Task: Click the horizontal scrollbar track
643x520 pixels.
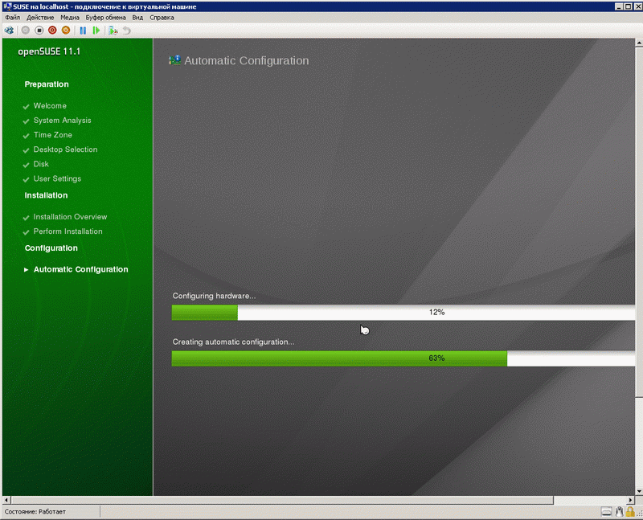Action: (591, 501)
